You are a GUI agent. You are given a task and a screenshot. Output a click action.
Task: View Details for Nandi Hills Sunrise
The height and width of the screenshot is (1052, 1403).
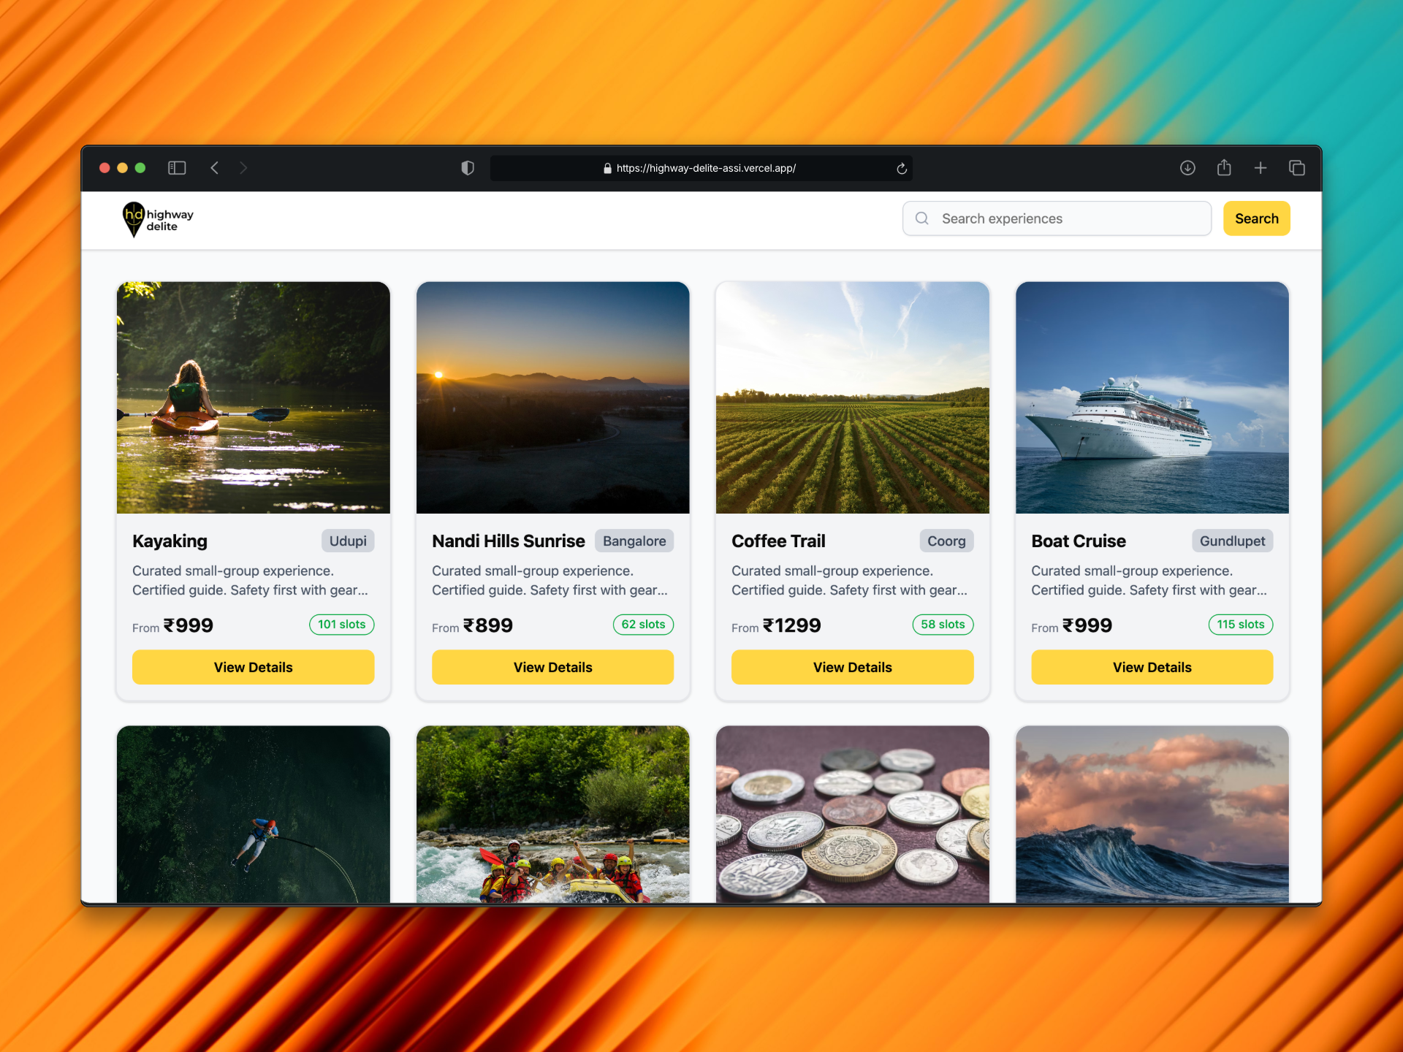pyautogui.click(x=552, y=667)
